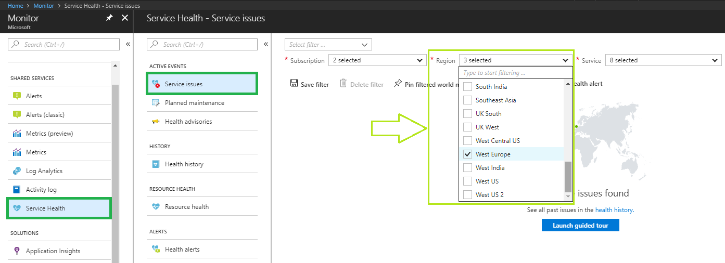Click the Planned maintenance icon
Screen dimensions: 725x263
(156, 103)
